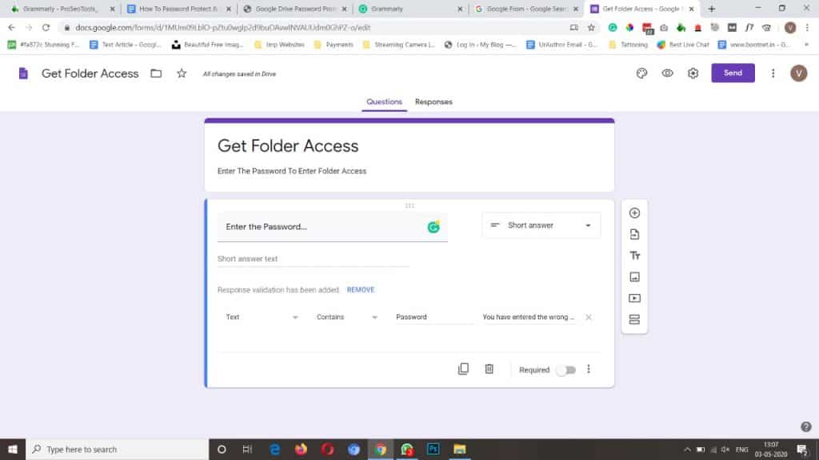Duplicate the password question

coord(463,369)
